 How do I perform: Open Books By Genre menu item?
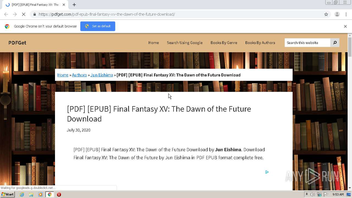coord(224,43)
